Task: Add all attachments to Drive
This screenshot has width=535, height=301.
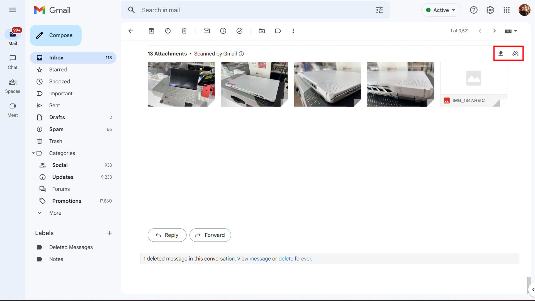Action: tap(515, 54)
